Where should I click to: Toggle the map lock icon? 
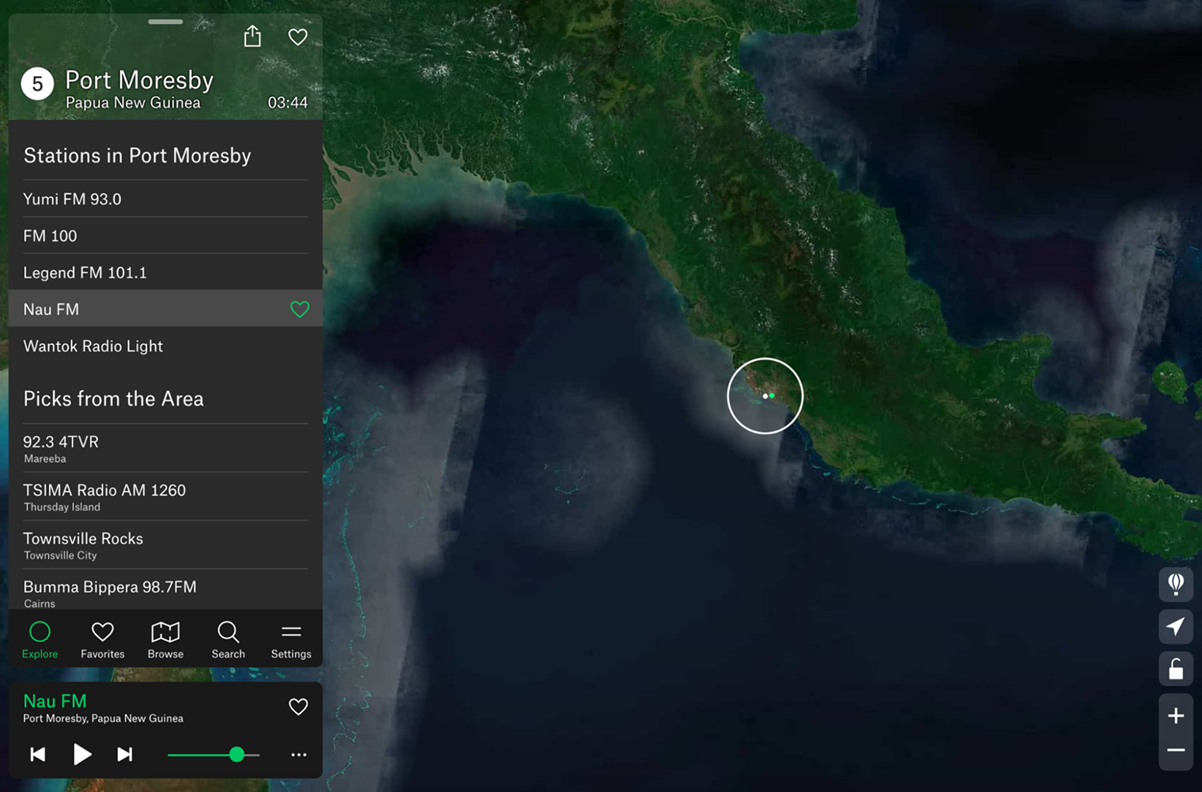click(x=1176, y=669)
